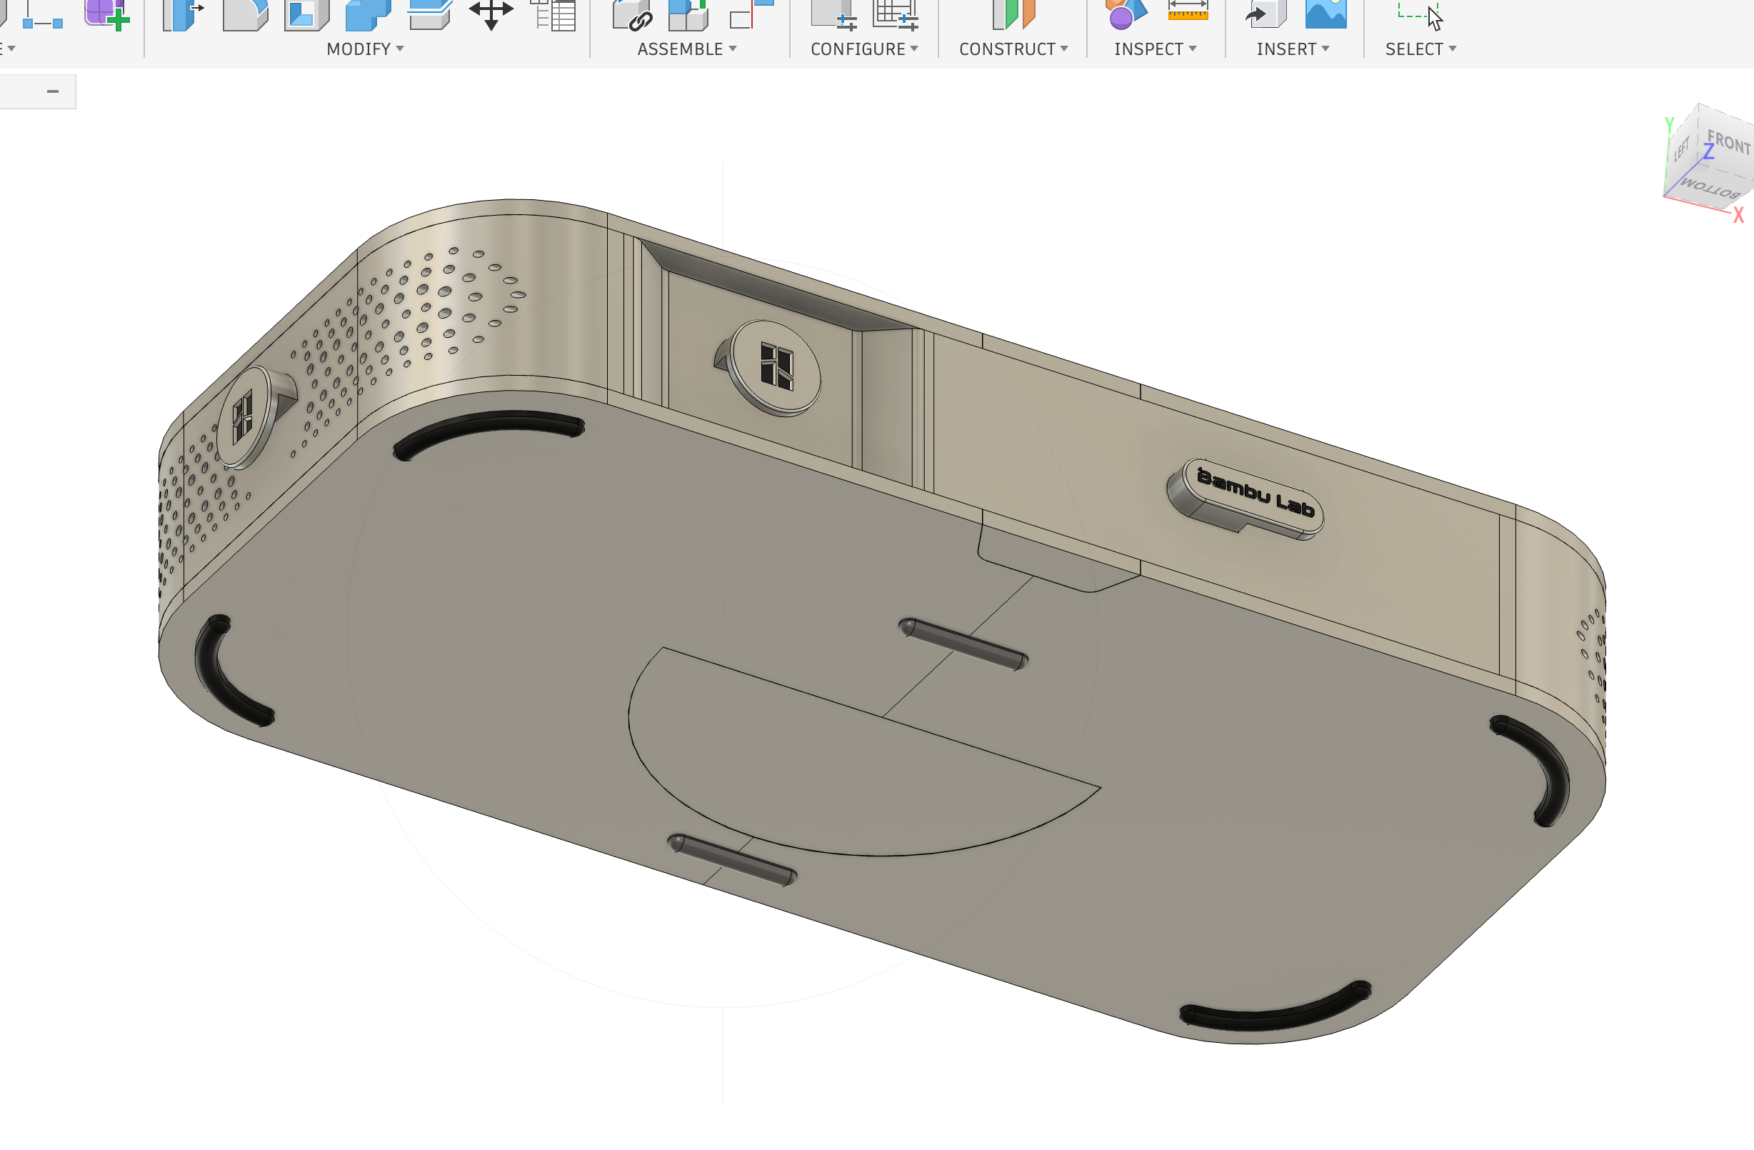Select the Combine tool

pyautogui.click(x=368, y=15)
